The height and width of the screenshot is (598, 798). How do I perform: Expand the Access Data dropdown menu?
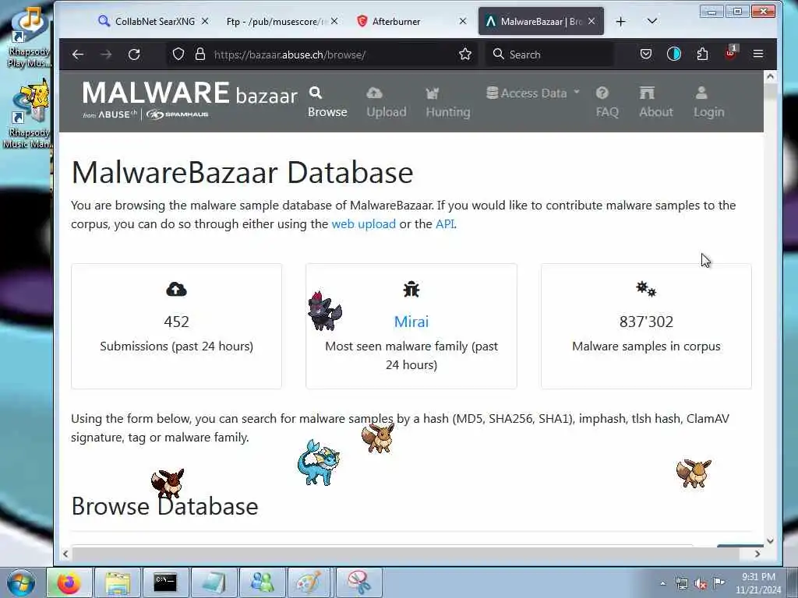coord(533,93)
